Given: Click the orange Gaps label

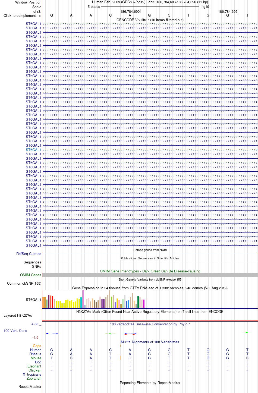Looking at the screenshot, I should [x=37, y=346].
